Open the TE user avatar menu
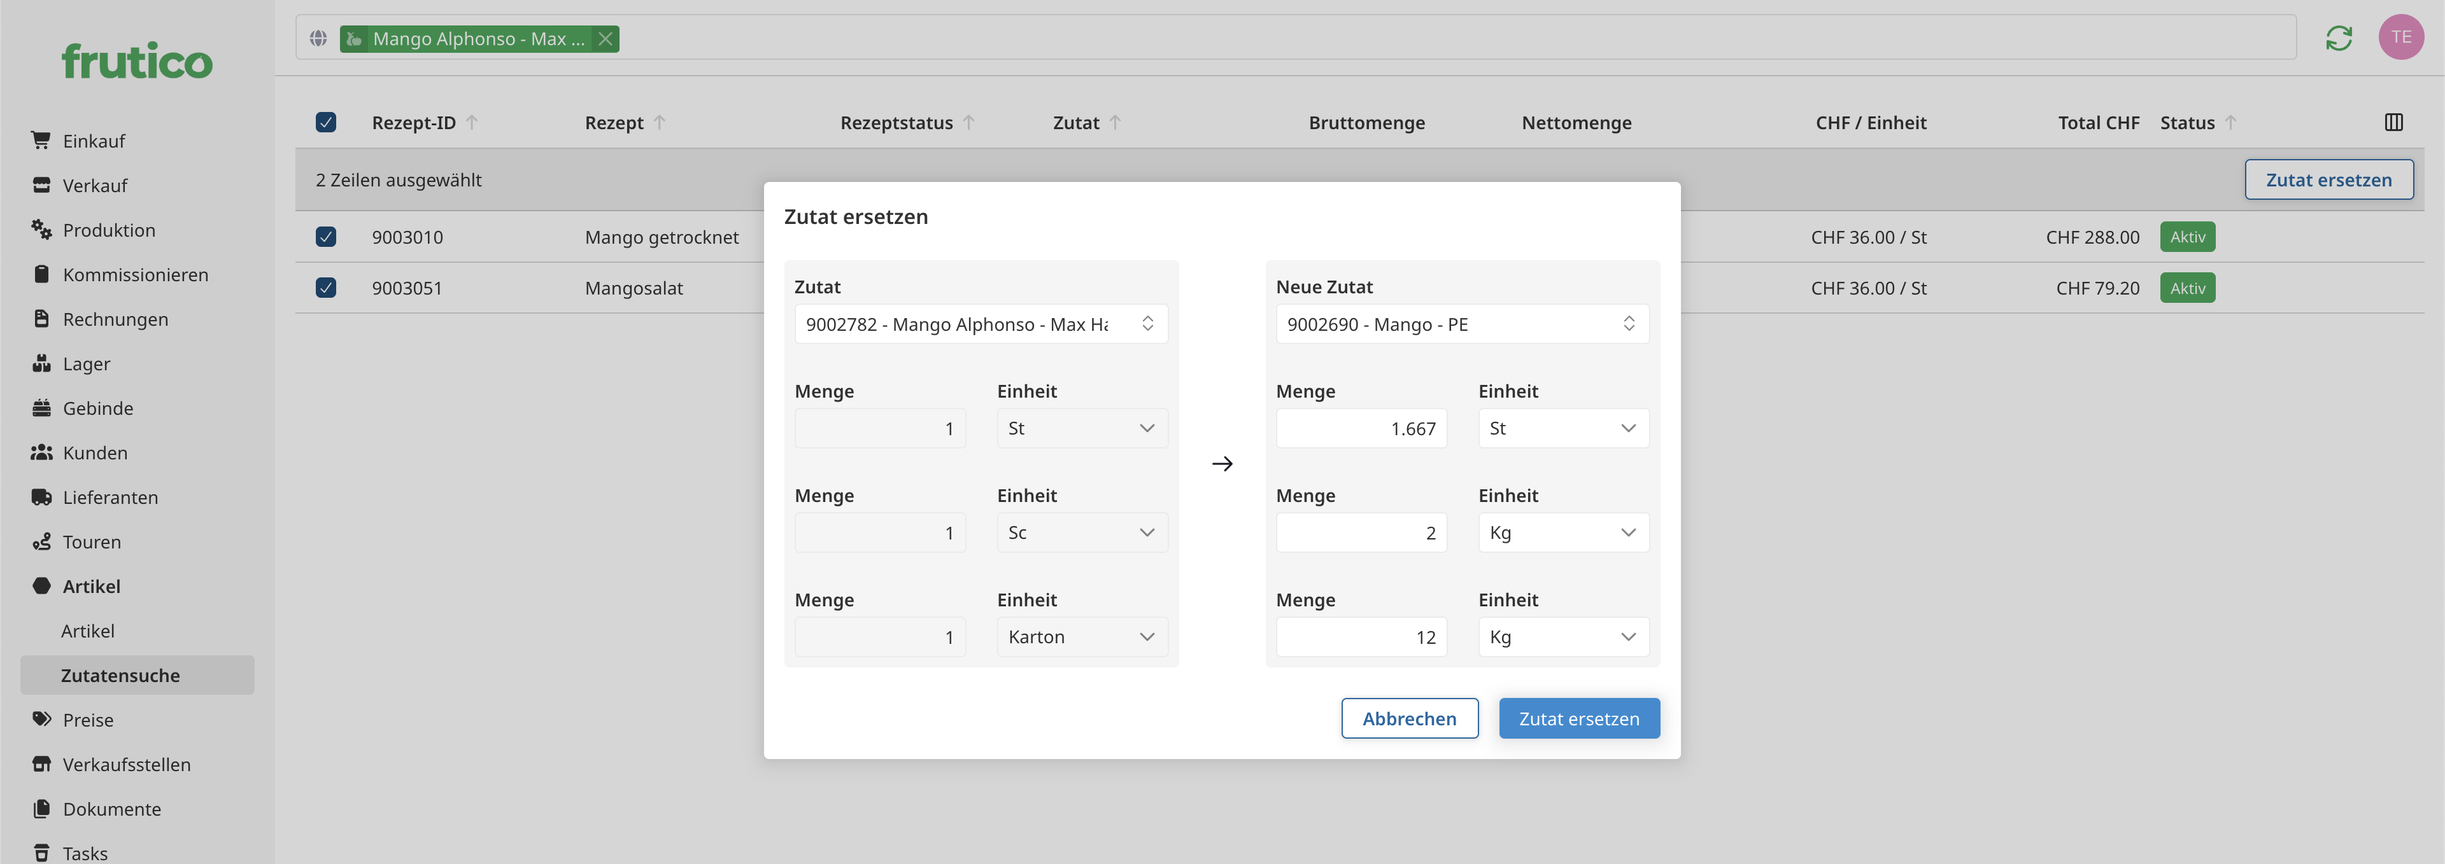 tap(2400, 38)
